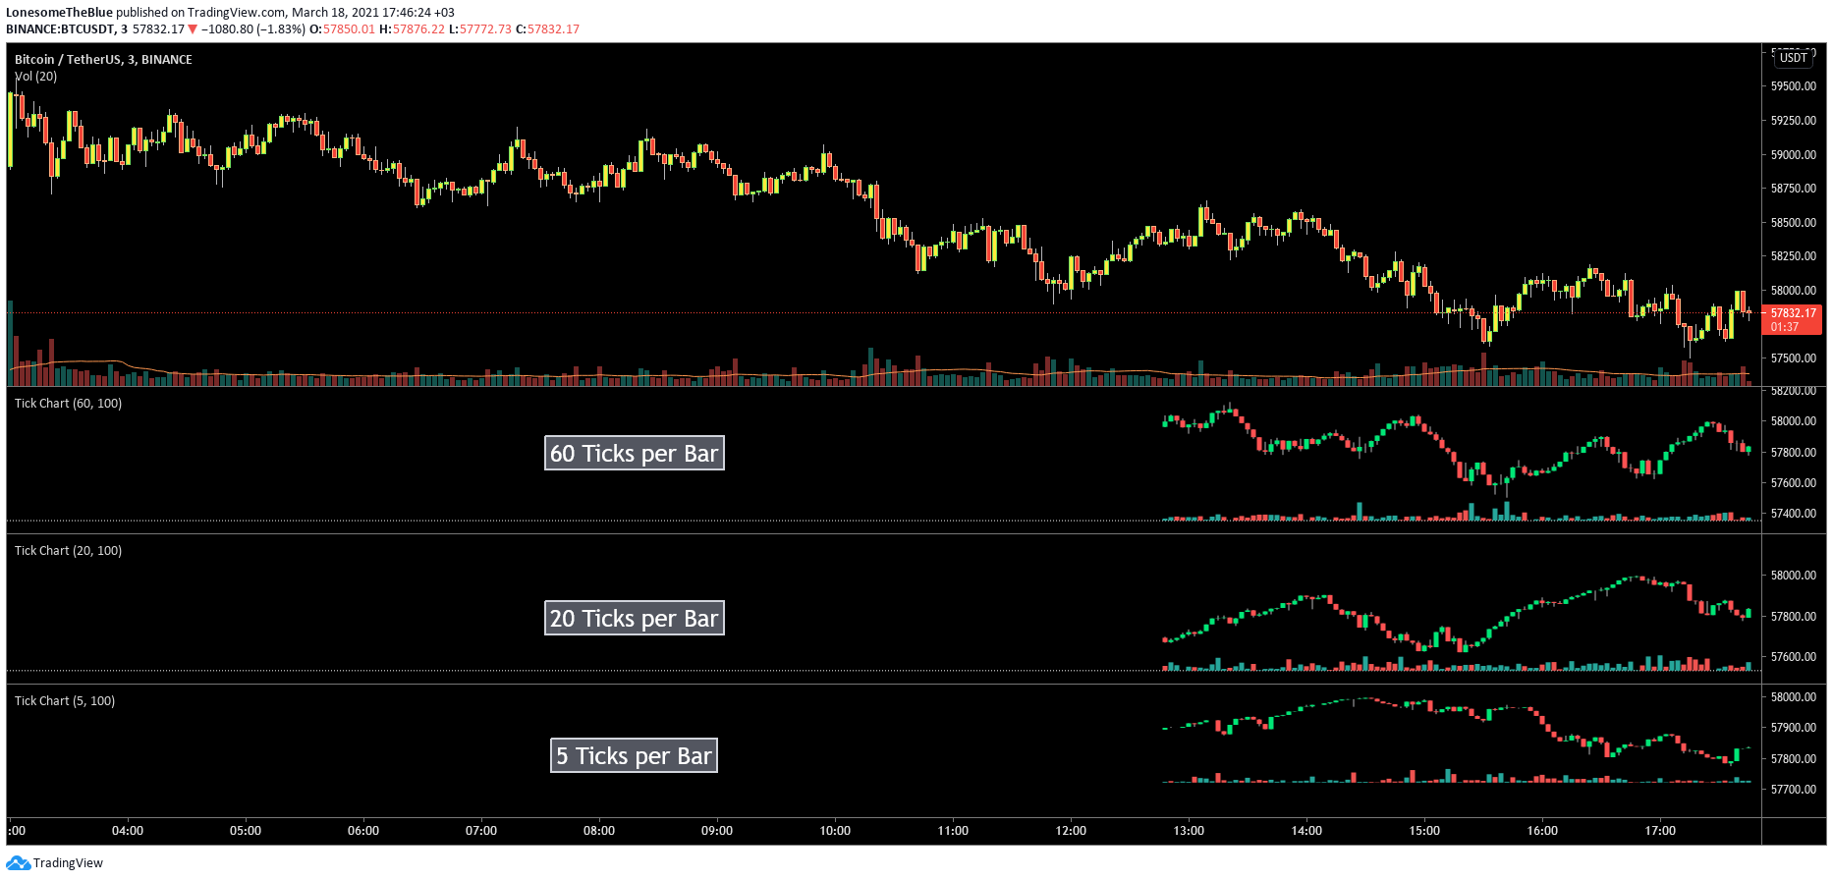
Task: Click the 04:00 time axis label
Action: 128,831
